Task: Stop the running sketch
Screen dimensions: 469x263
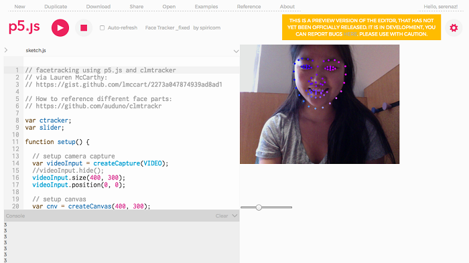Action: [x=84, y=28]
